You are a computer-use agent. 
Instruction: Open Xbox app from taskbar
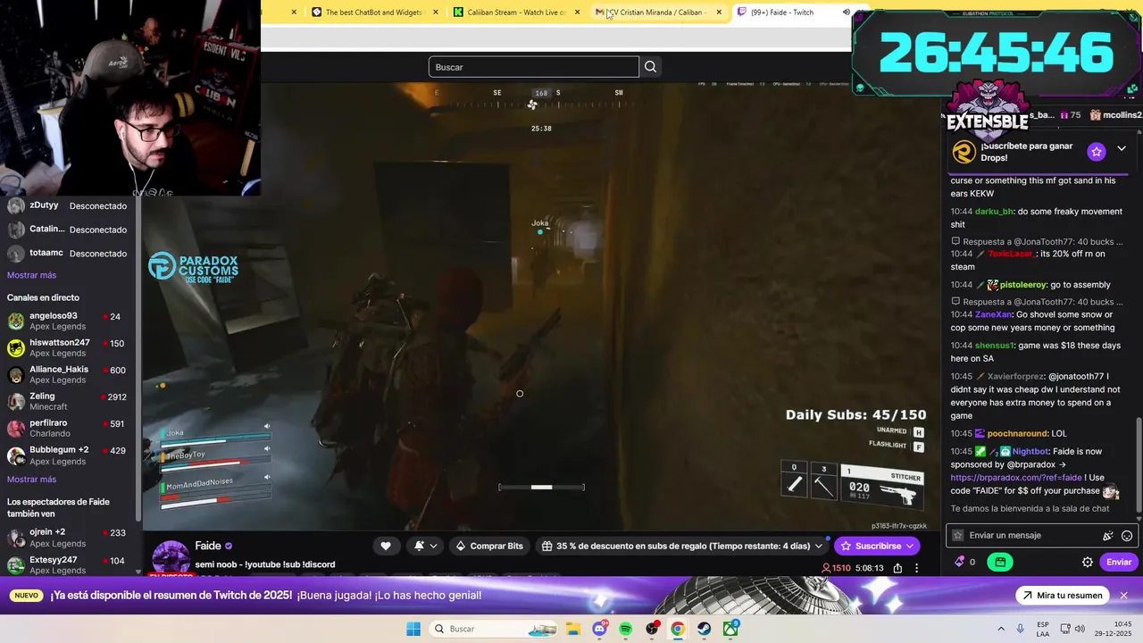tap(731, 629)
